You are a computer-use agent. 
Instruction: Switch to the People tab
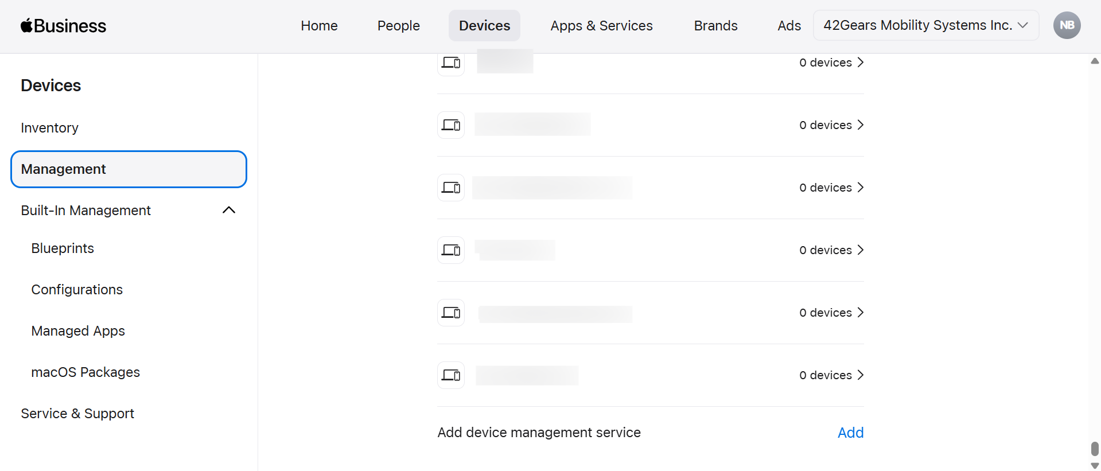click(398, 26)
